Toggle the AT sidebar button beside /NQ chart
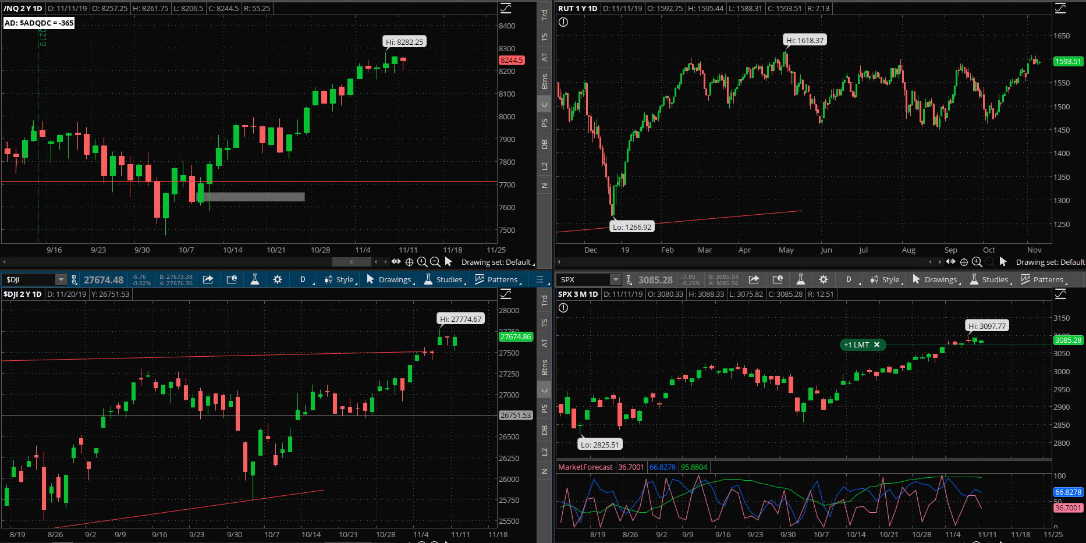Image resolution: width=1086 pixels, height=543 pixels. (x=544, y=58)
